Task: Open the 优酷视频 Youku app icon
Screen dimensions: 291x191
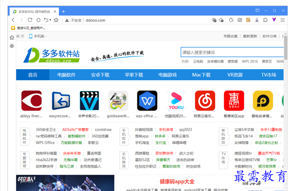Action: point(176,100)
